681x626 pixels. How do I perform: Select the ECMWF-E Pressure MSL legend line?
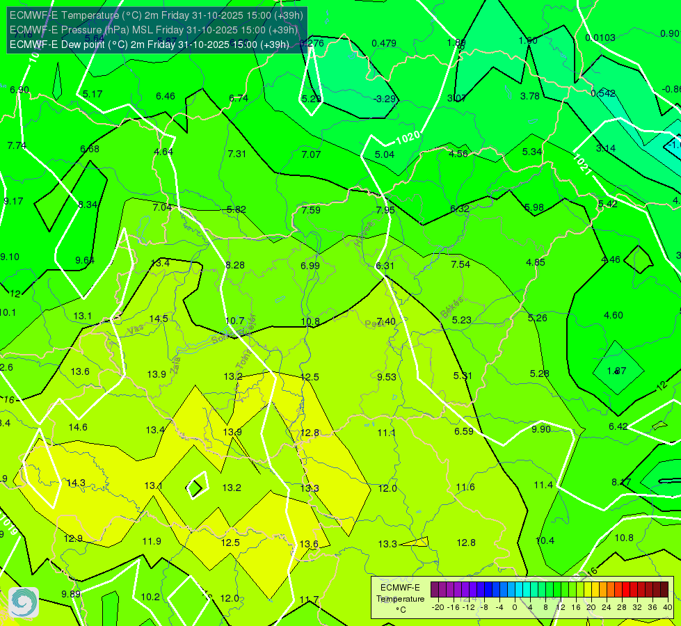click(154, 30)
